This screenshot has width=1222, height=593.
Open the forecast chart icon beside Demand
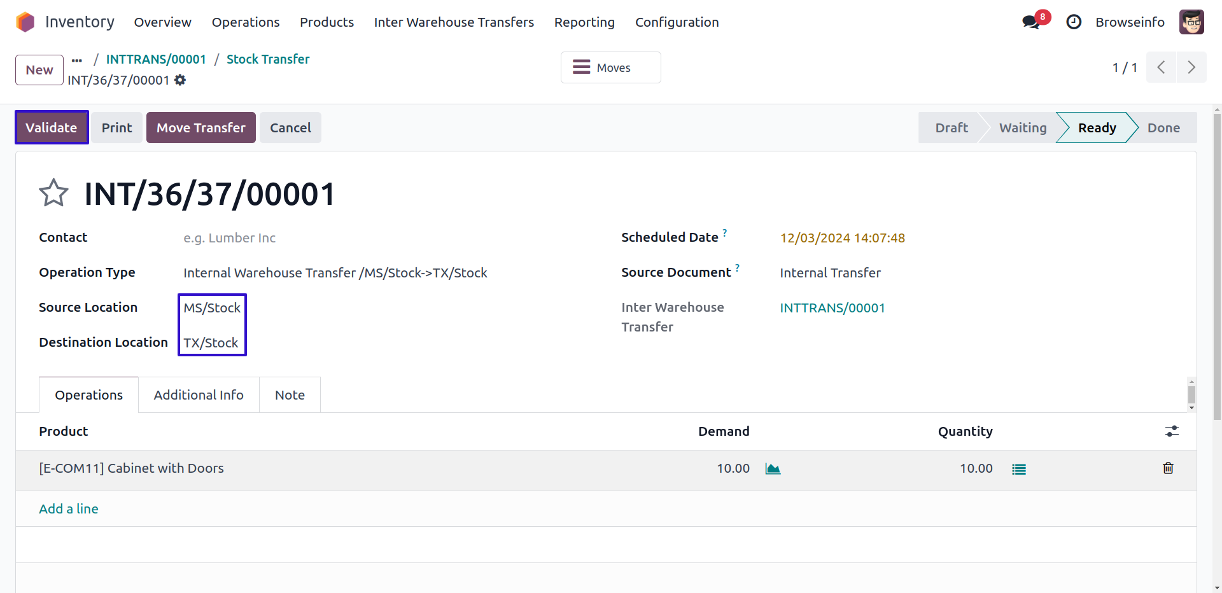pyautogui.click(x=773, y=469)
